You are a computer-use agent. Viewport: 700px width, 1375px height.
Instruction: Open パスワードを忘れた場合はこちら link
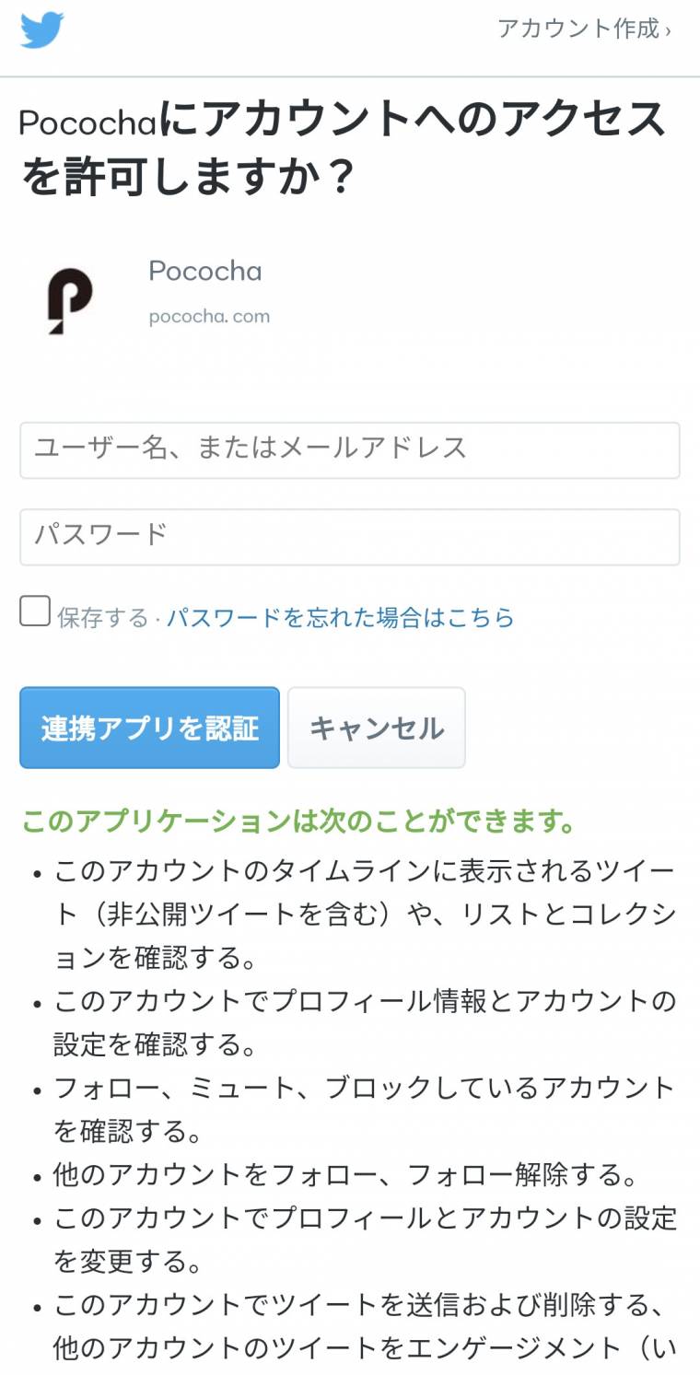click(340, 617)
